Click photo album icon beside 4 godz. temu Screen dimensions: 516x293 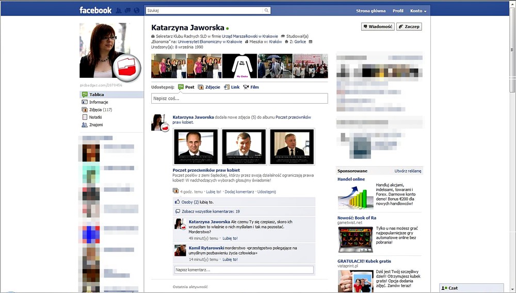(176, 191)
